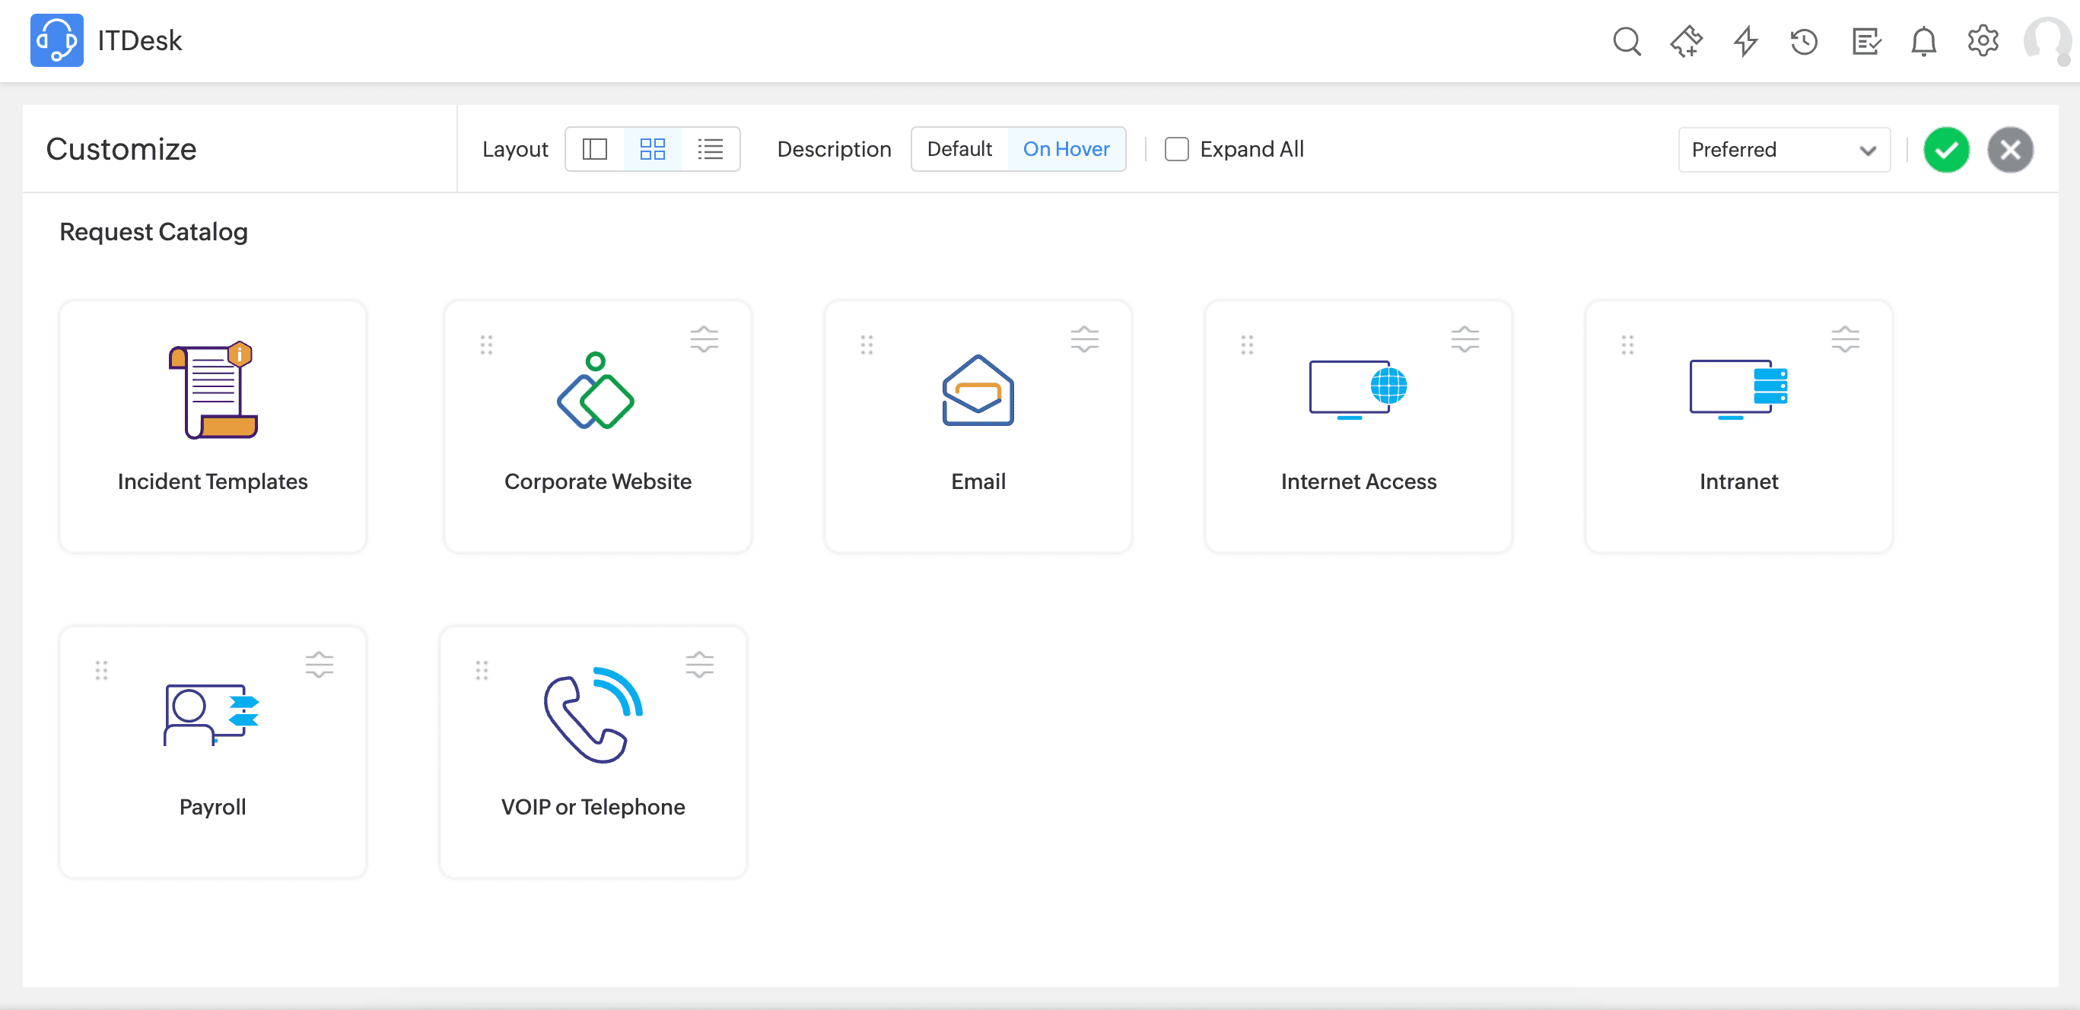Set description to On Hover
The image size is (2080, 1010).
click(x=1066, y=149)
